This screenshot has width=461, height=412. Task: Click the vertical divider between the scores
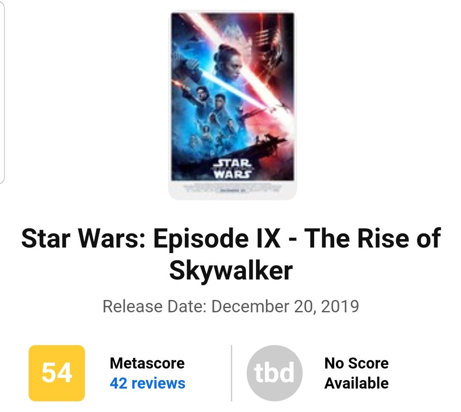coord(231,373)
